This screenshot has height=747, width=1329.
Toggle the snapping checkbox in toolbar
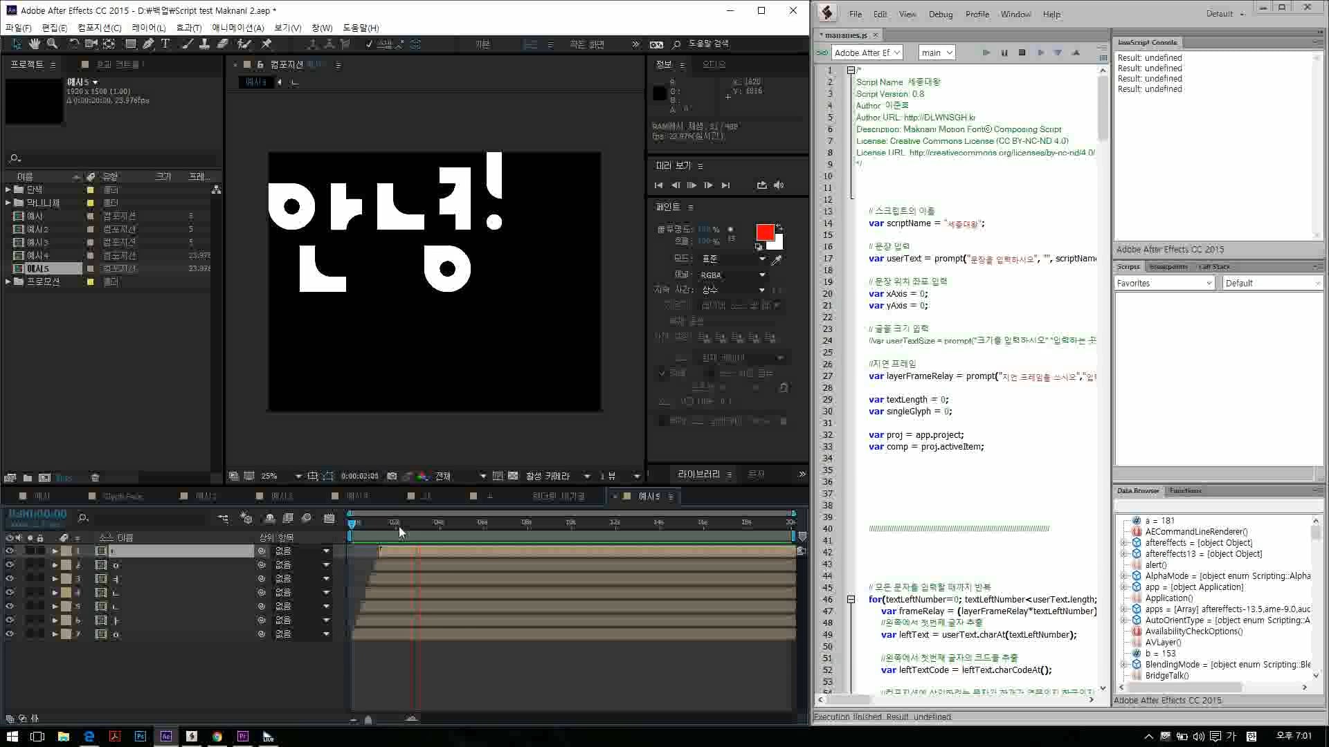click(x=369, y=44)
